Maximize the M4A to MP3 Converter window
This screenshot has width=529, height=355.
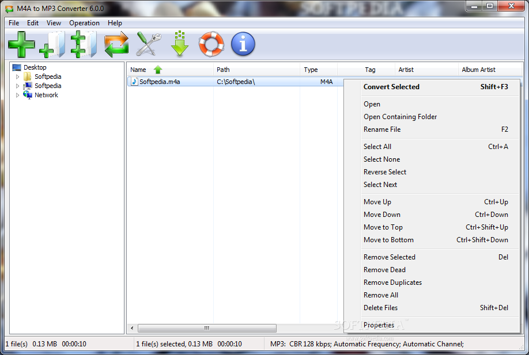(x=490, y=6)
